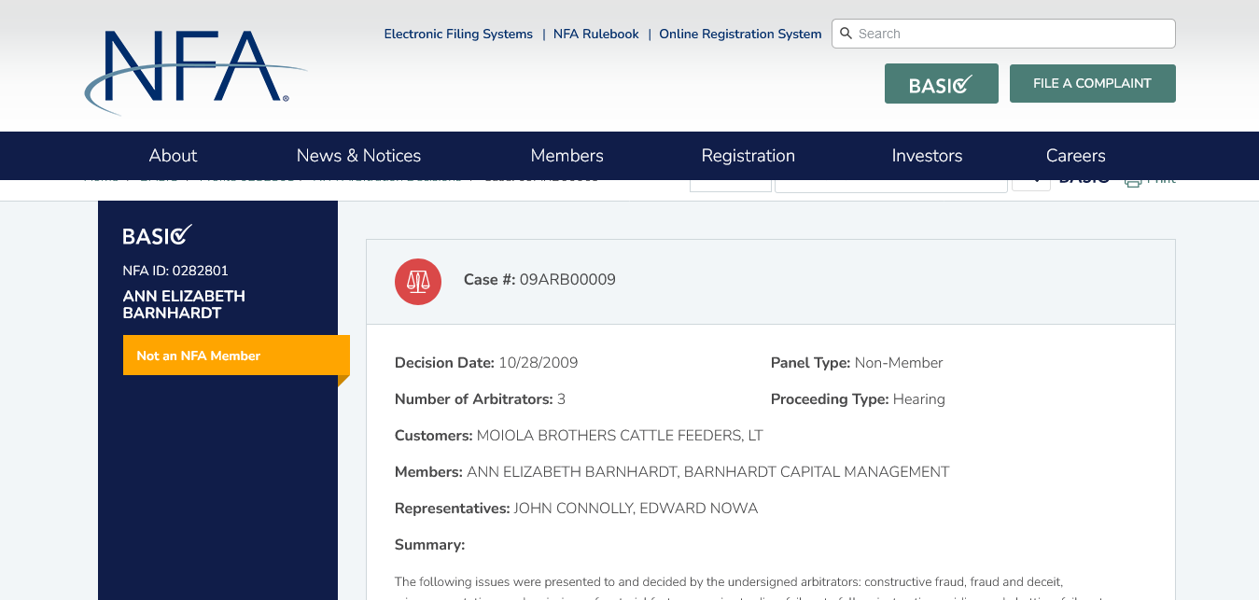The width and height of the screenshot is (1259, 600).
Task: Click the magnifier icon in the search box
Action: click(x=846, y=34)
